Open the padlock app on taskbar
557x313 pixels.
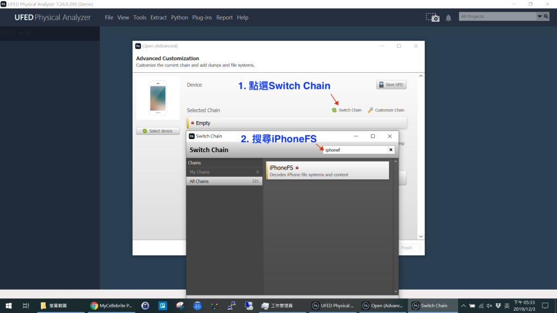pyautogui.click(x=145, y=305)
